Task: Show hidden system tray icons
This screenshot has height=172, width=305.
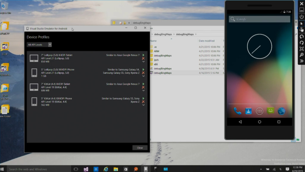Action: tap(261, 169)
